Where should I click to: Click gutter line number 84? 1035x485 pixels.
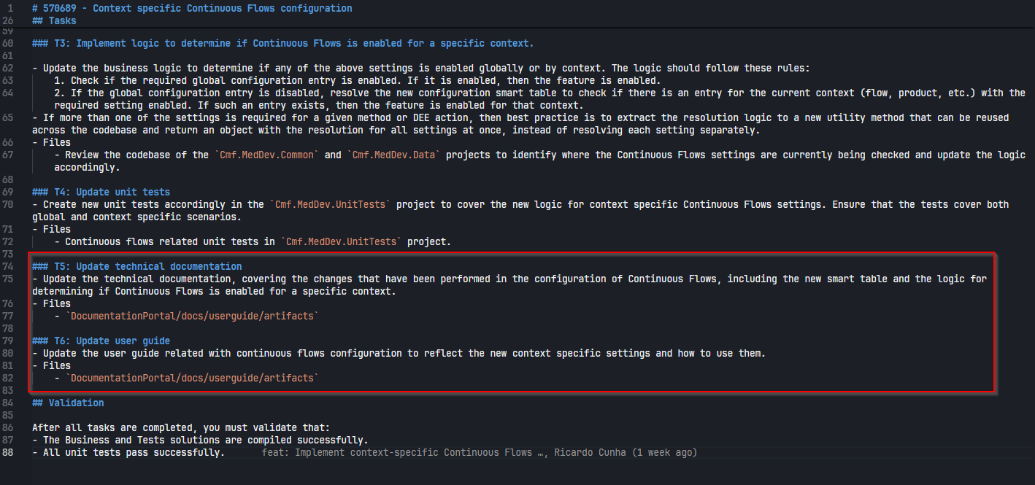pyautogui.click(x=8, y=403)
